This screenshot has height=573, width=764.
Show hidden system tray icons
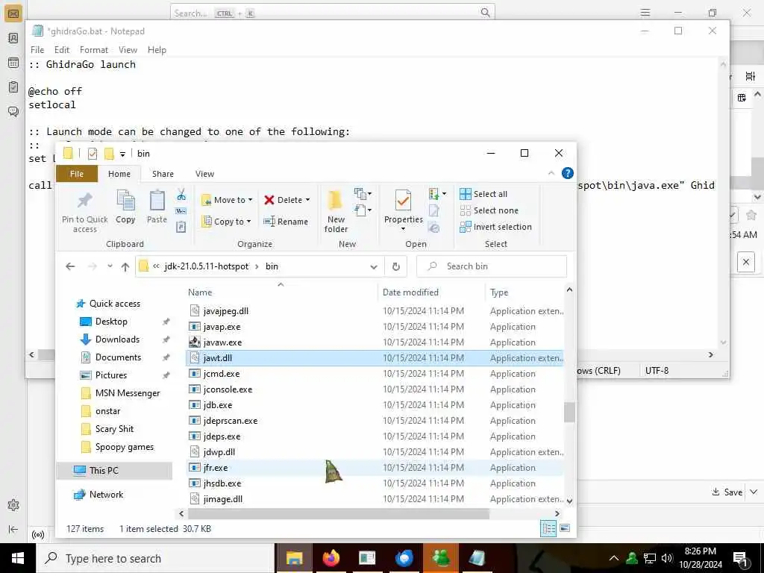pos(613,558)
